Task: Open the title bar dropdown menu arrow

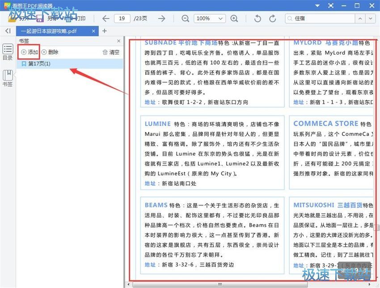Action: pos(317,5)
